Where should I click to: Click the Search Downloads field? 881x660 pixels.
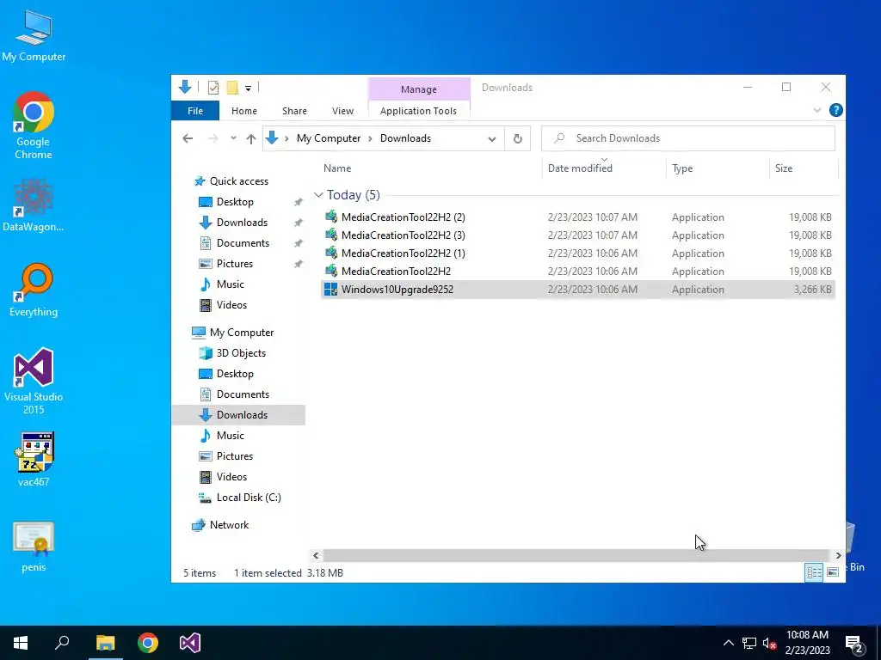687,138
